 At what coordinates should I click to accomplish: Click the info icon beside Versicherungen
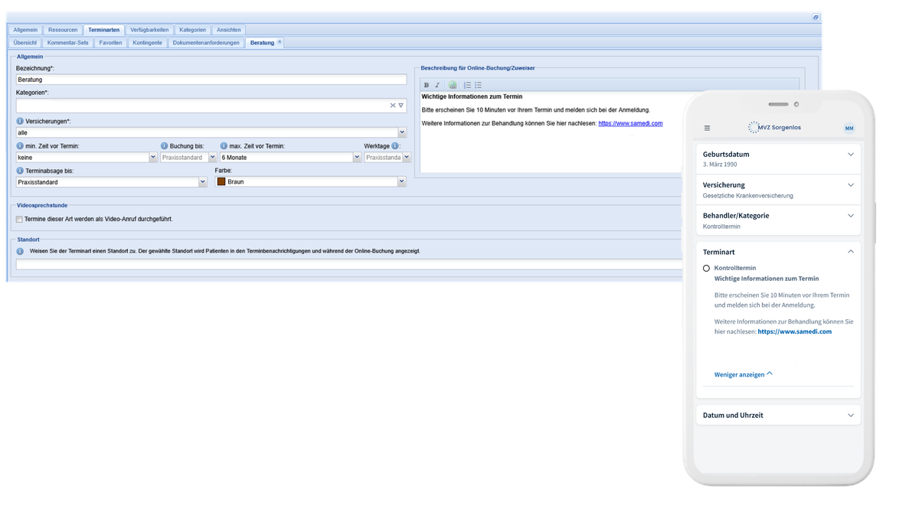click(x=20, y=121)
